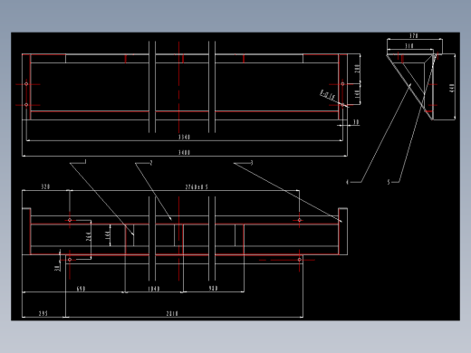Click the 2760±0.5 tolerance dimension
471x353 pixels.
tap(197, 187)
